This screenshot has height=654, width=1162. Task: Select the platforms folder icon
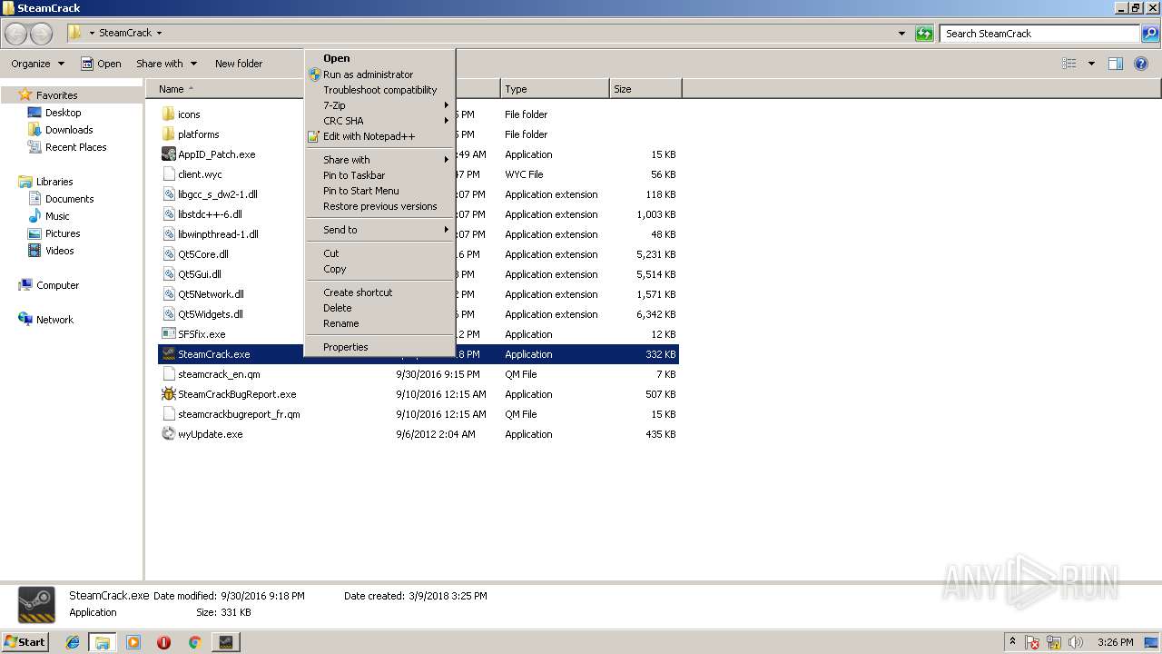point(168,134)
